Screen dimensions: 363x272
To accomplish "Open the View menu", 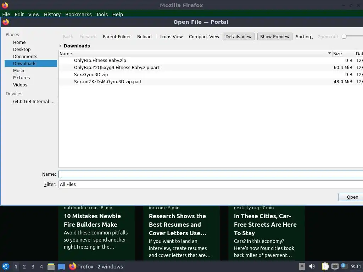I will tap(34, 14).
